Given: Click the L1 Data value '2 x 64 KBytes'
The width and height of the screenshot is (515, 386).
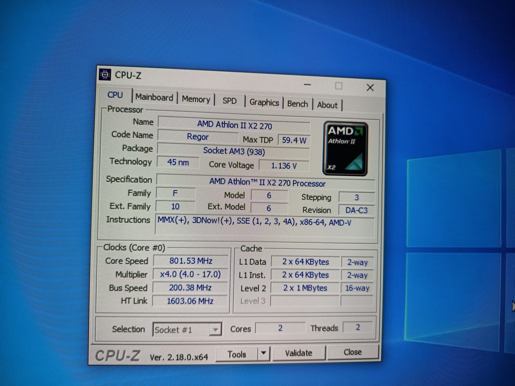Looking at the screenshot, I should 306,262.
